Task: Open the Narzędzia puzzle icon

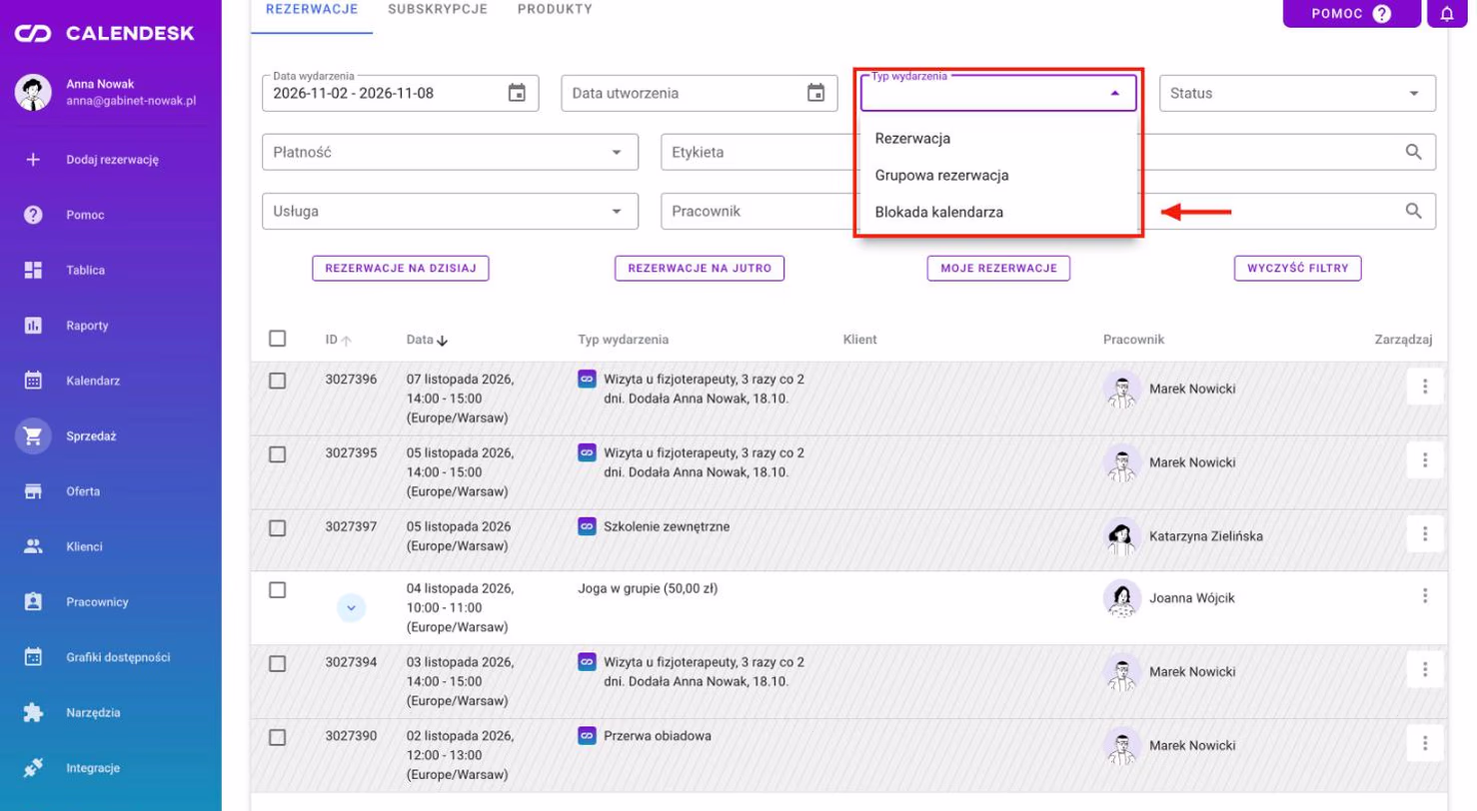Action: click(33, 713)
